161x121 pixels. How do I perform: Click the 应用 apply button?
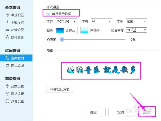pyautogui.click(x=147, y=112)
